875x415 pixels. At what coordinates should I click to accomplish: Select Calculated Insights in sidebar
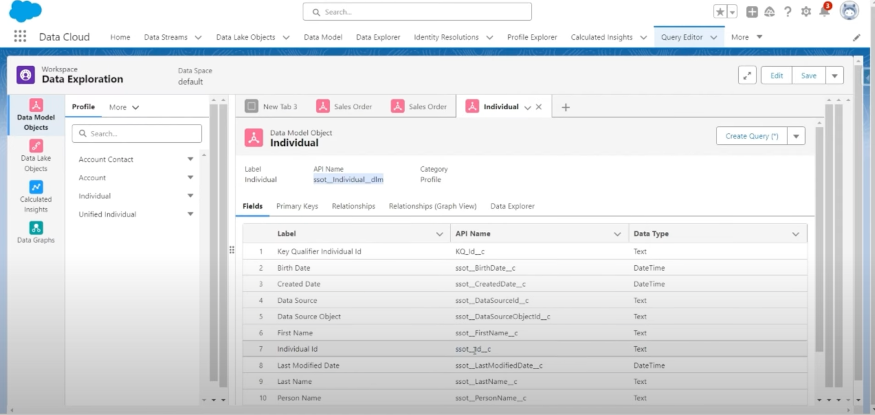pos(36,197)
